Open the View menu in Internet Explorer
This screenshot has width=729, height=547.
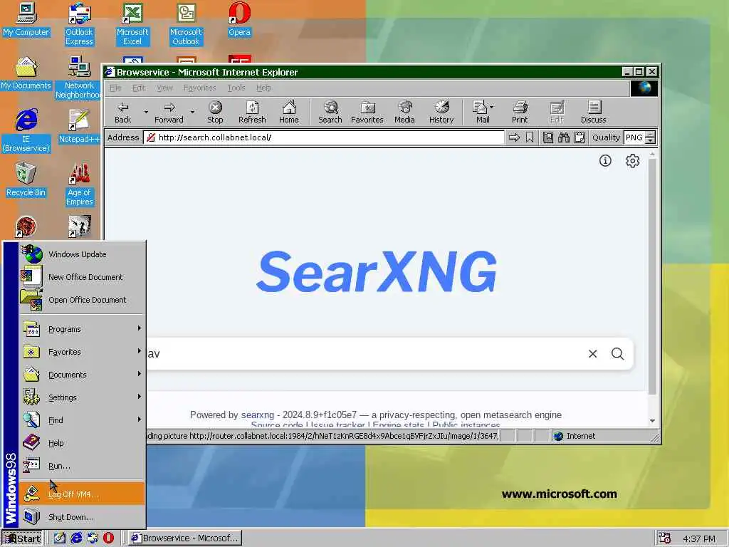coord(164,88)
